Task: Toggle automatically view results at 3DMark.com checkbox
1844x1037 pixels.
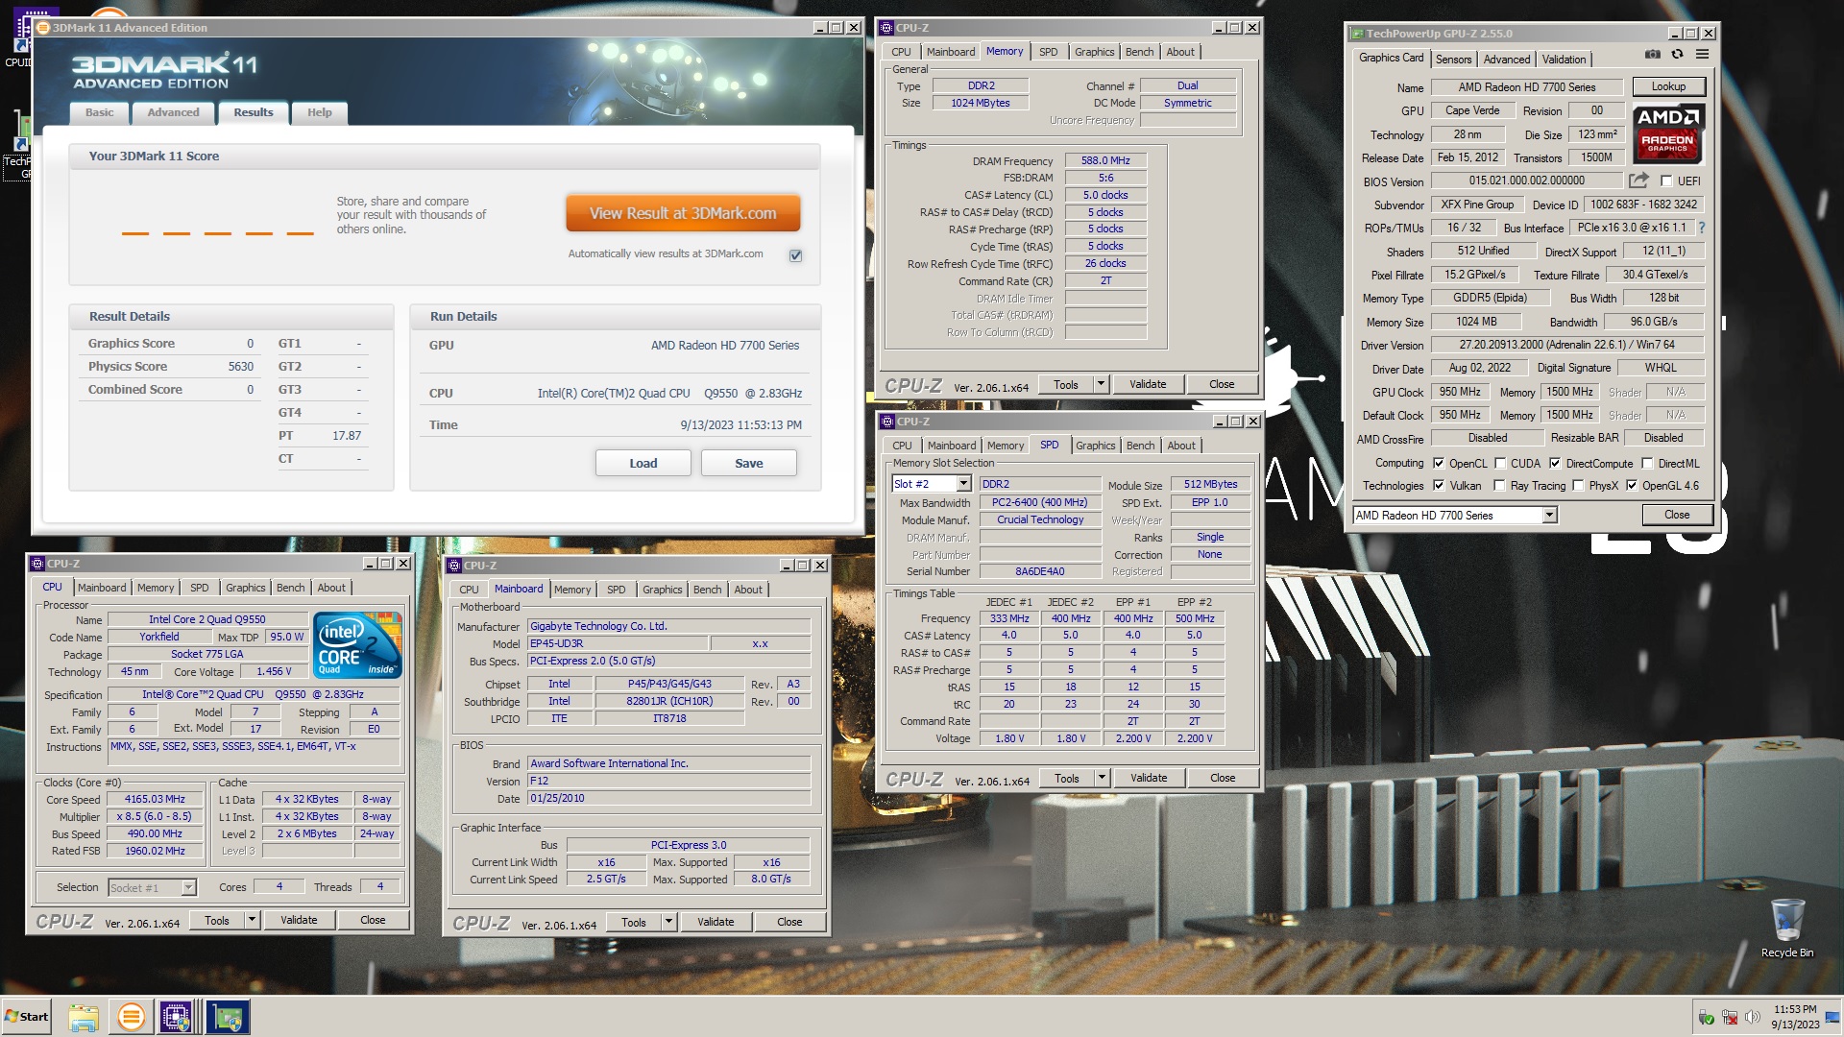Action: [795, 255]
